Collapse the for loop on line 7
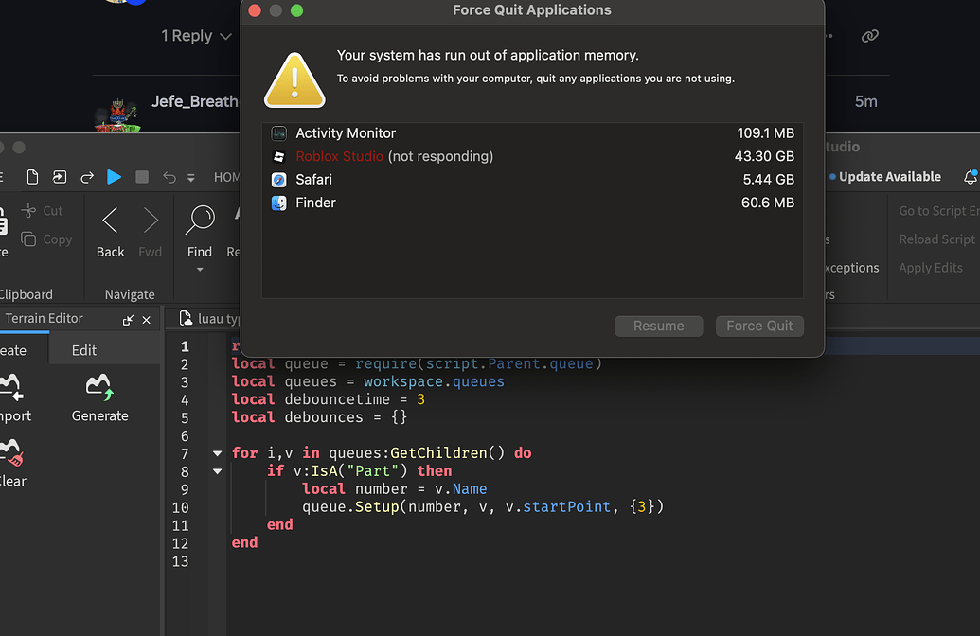The height and width of the screenshot is (636, 980). tap(217, 453)
